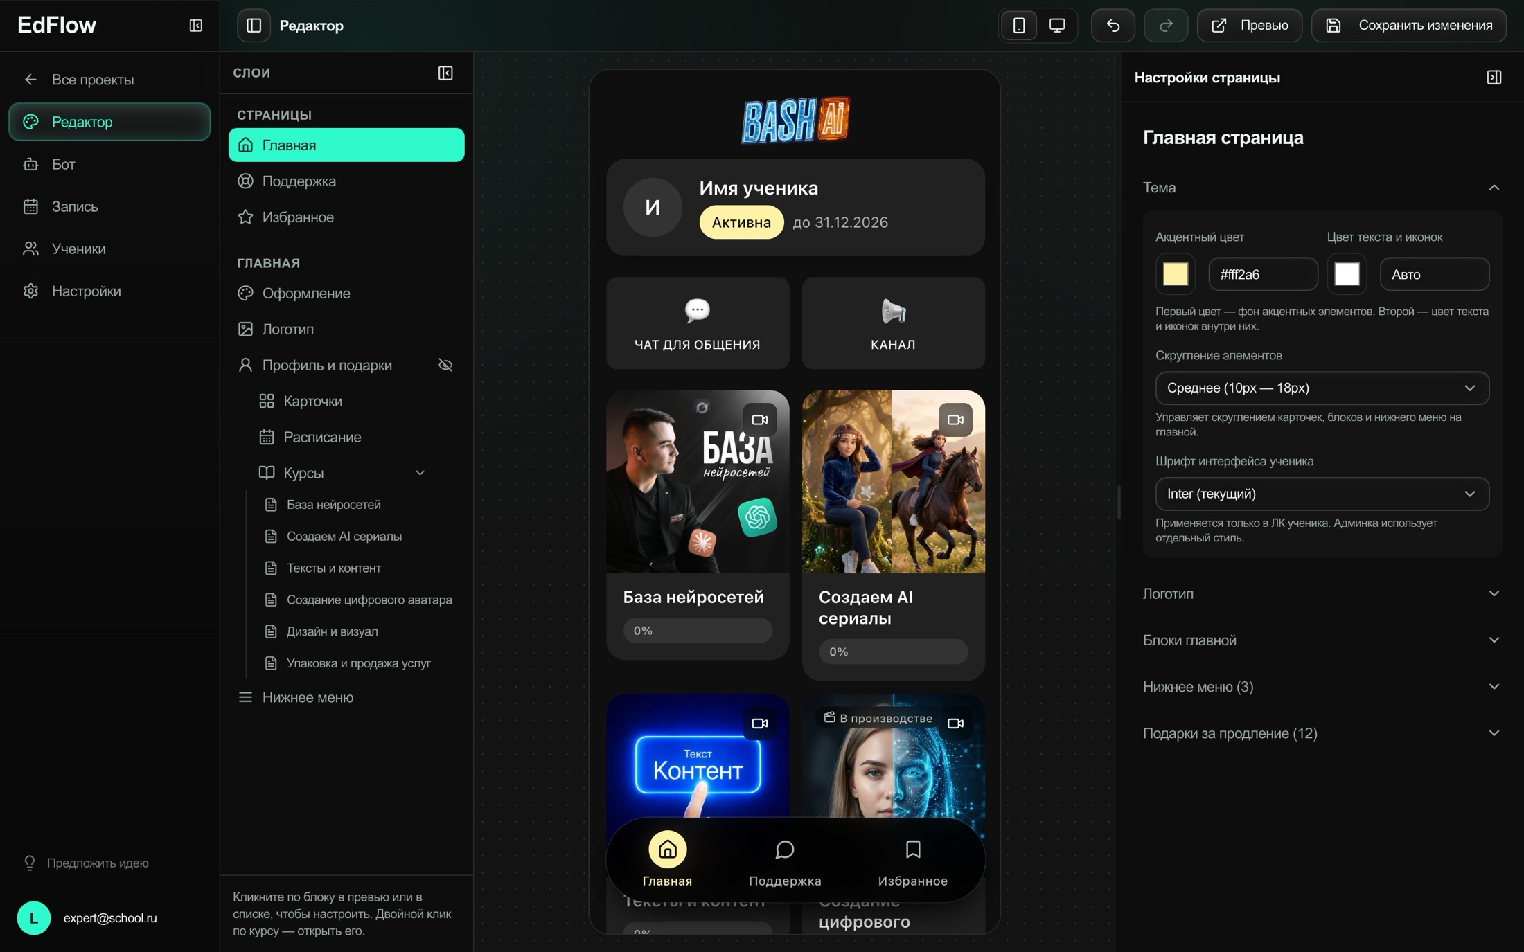The image size is (1524, 952).
Task: Open the Превью preview button
Action: click(1250, 26)
